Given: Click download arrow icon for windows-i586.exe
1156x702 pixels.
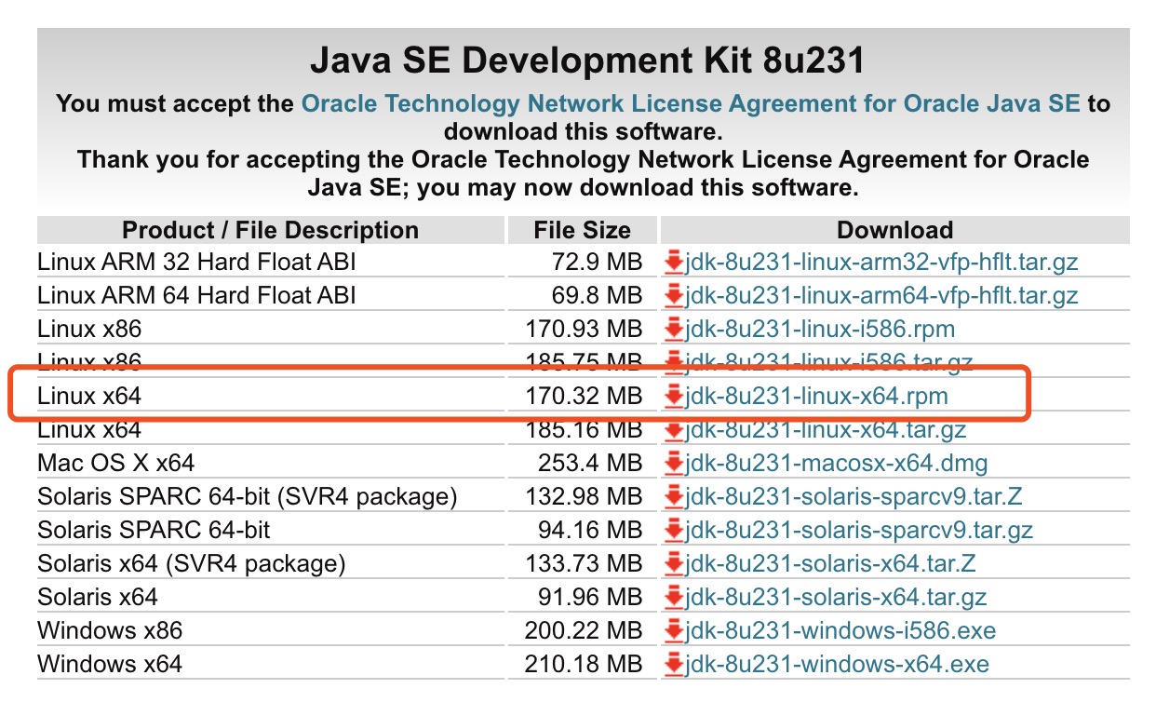Looking at the screenshot, I should click(x=674, y=631).
